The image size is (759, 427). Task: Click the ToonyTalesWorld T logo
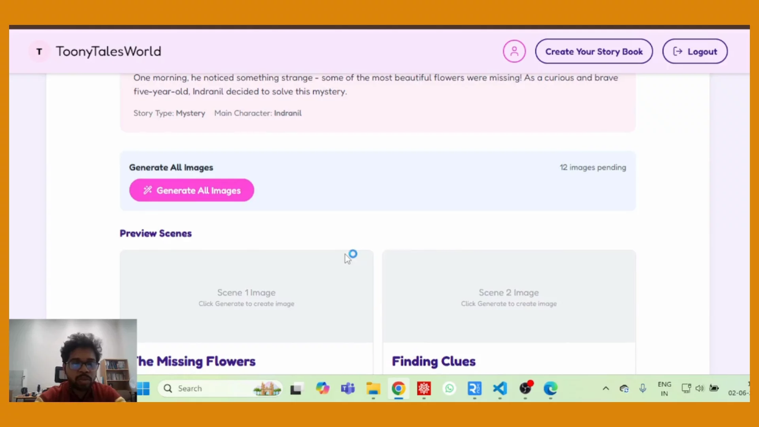[x=39, y=51]
